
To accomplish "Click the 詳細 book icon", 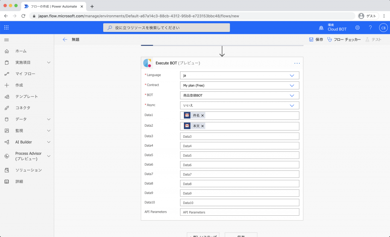I will click(7, 181).
